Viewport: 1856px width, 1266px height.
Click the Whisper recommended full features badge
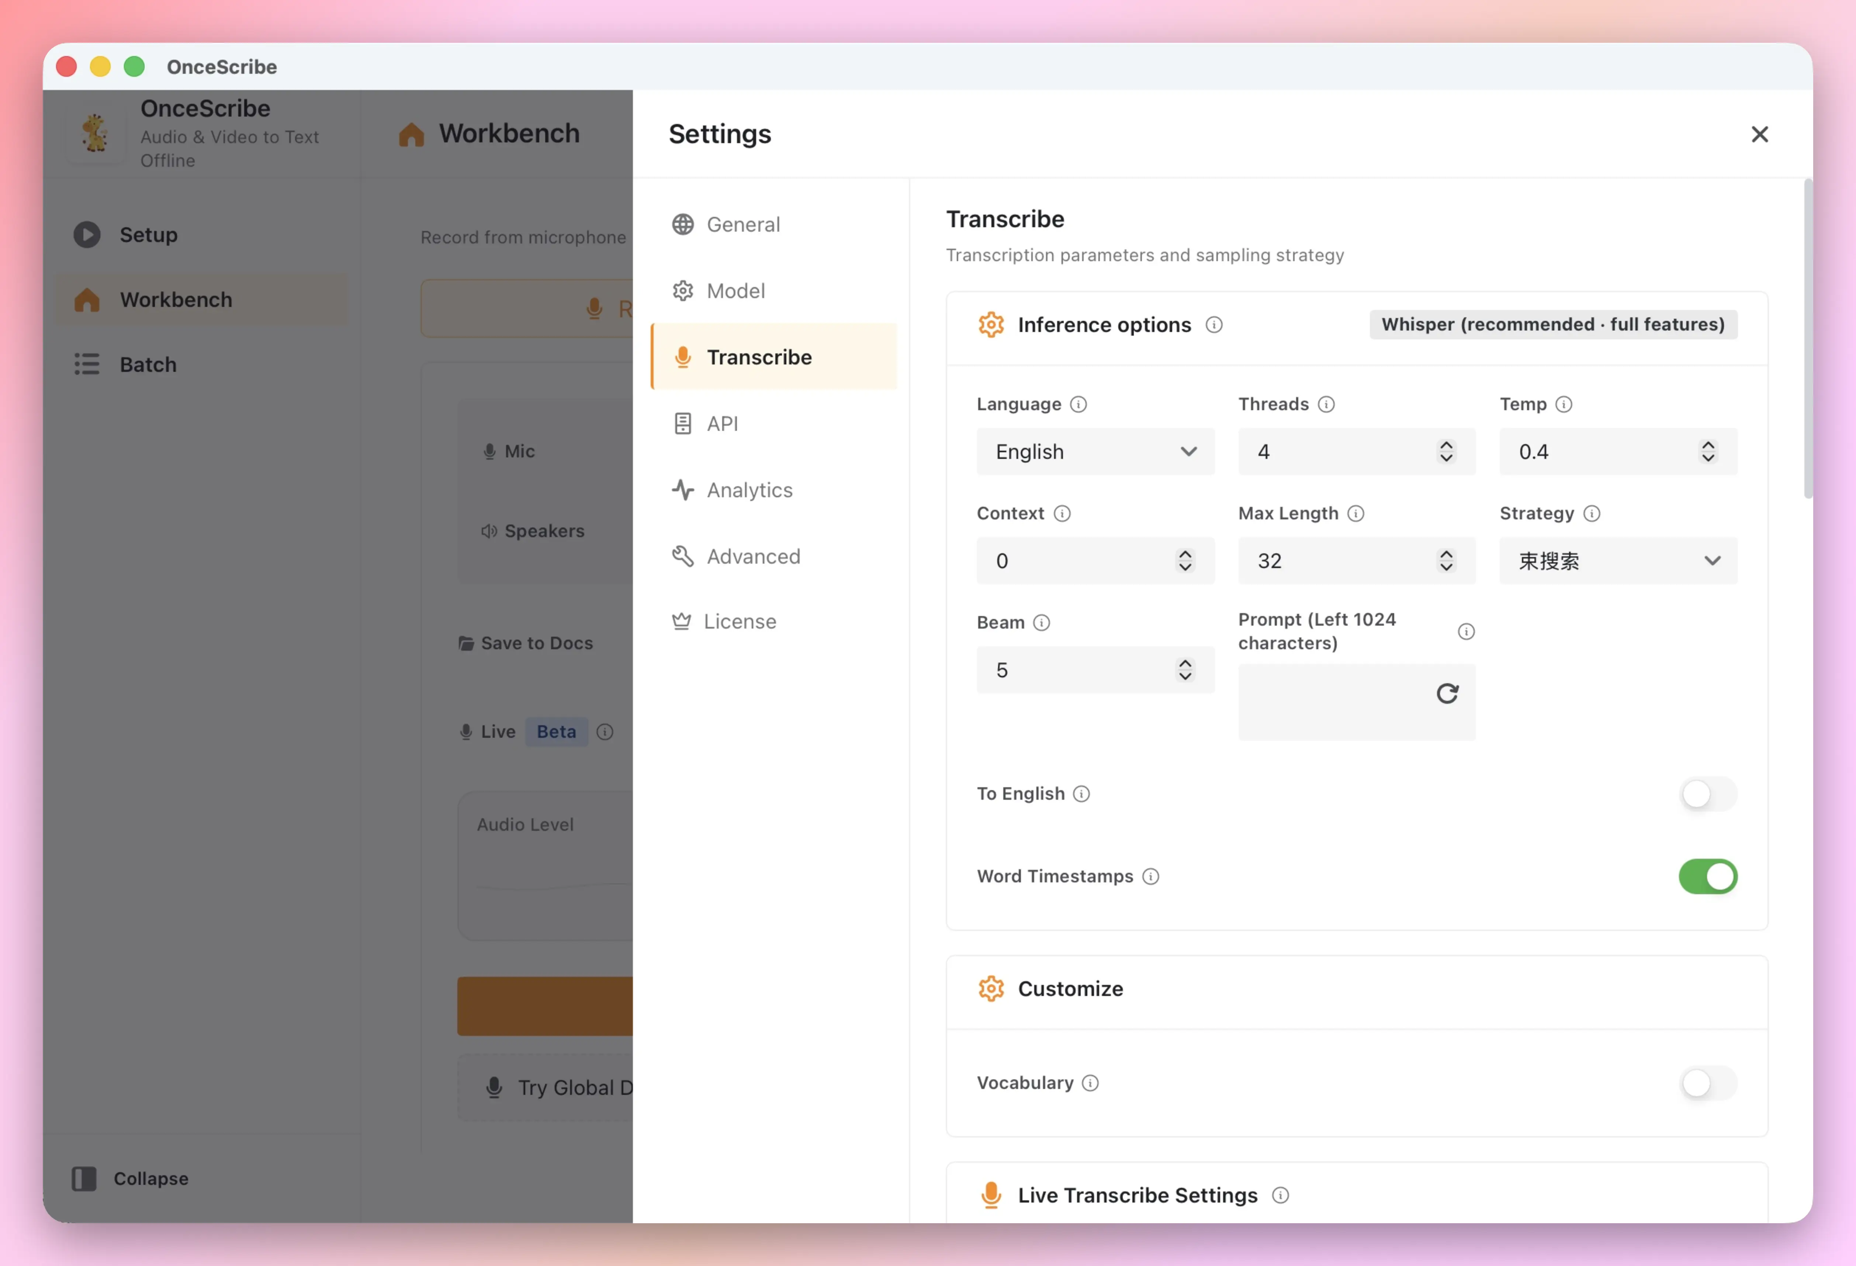tap(1552, 325)
